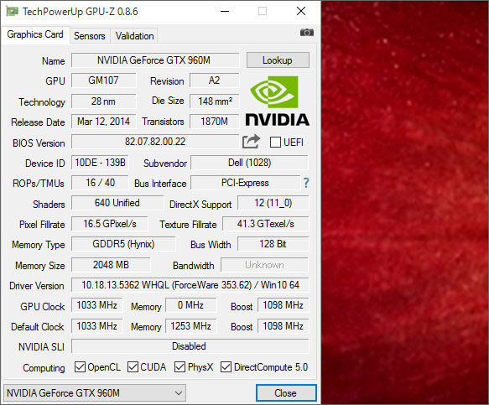Click the GPU-Z title bar app icon
489x405 pixels.
(x=13, y=11)
